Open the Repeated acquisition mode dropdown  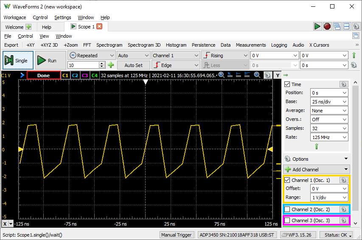[x=91, y=56]
